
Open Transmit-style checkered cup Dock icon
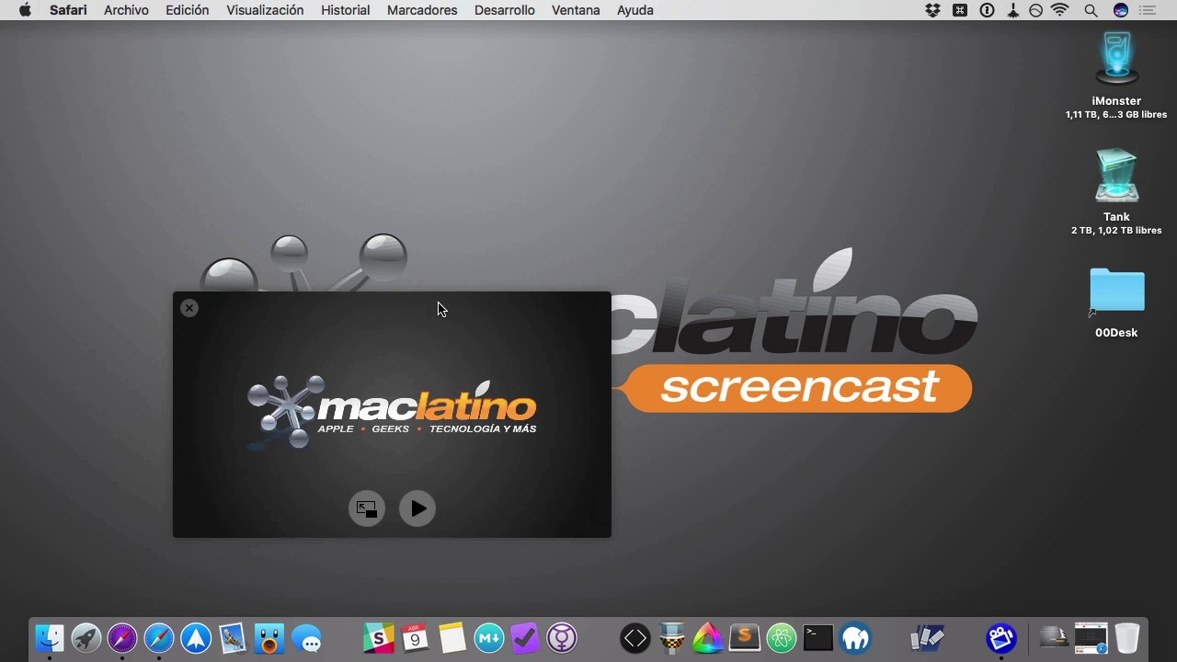672,637
